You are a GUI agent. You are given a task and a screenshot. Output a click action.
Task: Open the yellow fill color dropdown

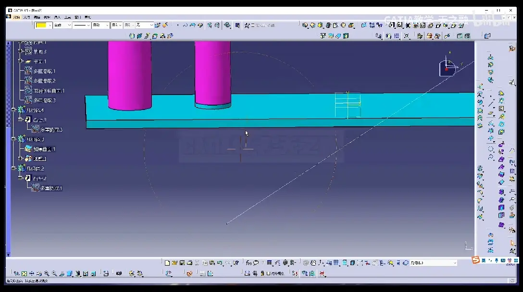(x=50, y=25)
